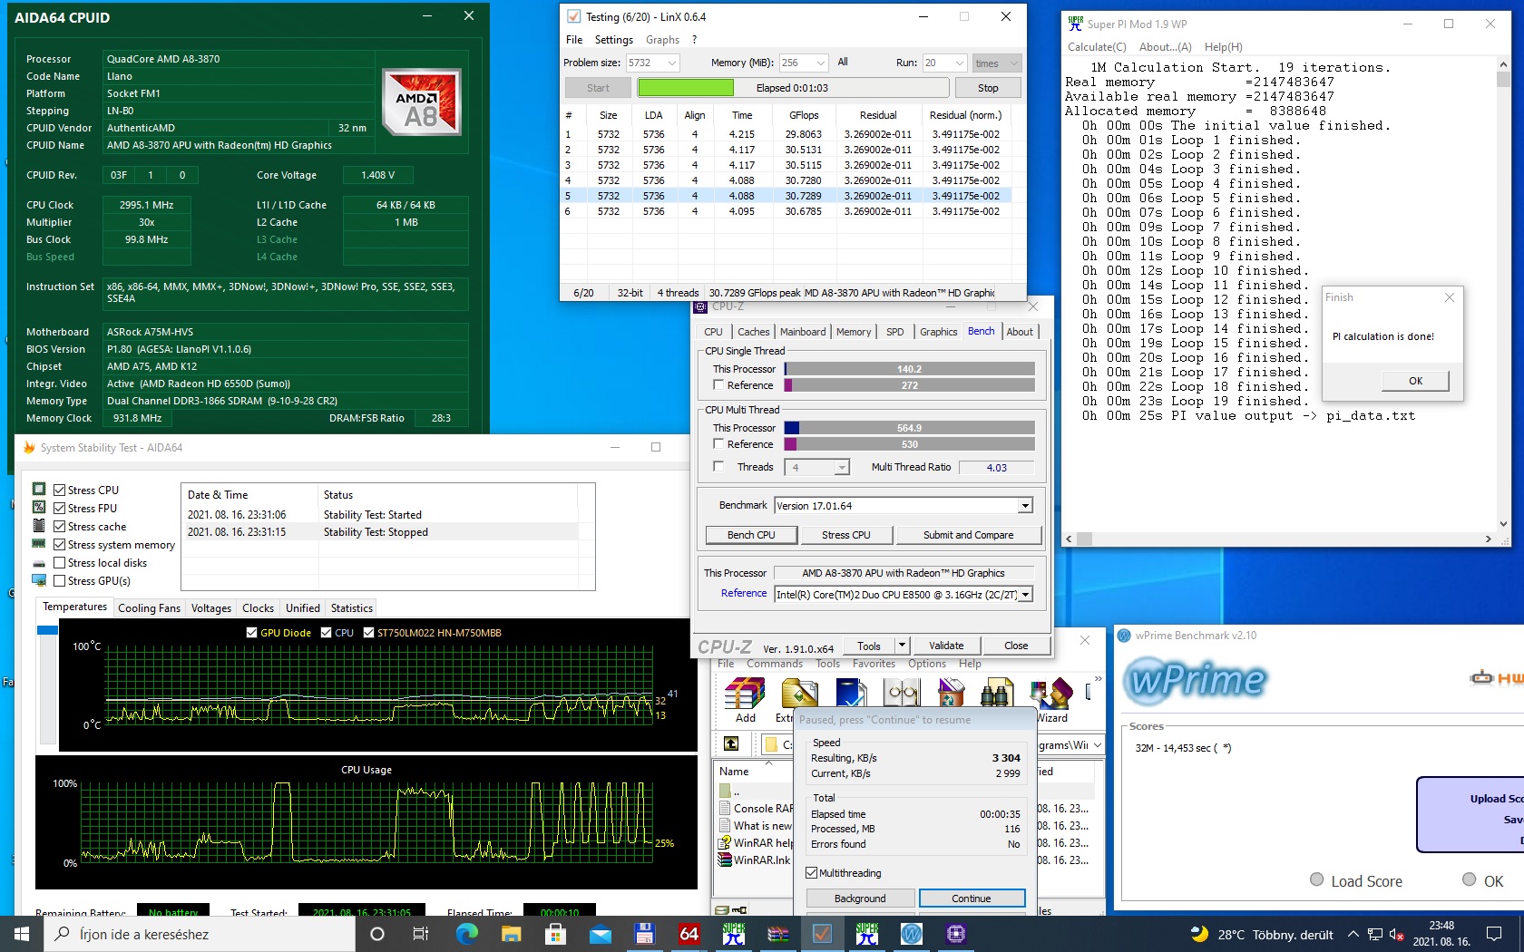Click the Stress system memory icon
This screenshot has width=1524, height=952.
39,544
